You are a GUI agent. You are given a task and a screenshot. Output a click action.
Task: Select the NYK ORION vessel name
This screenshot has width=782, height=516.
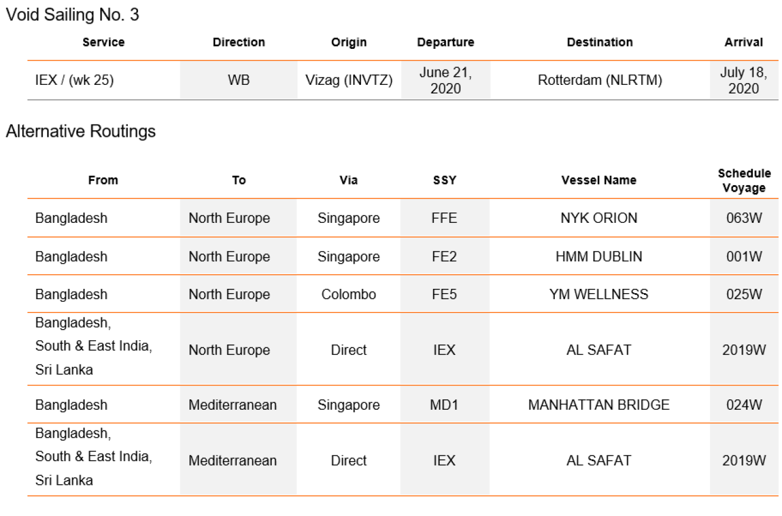(599, 218)
